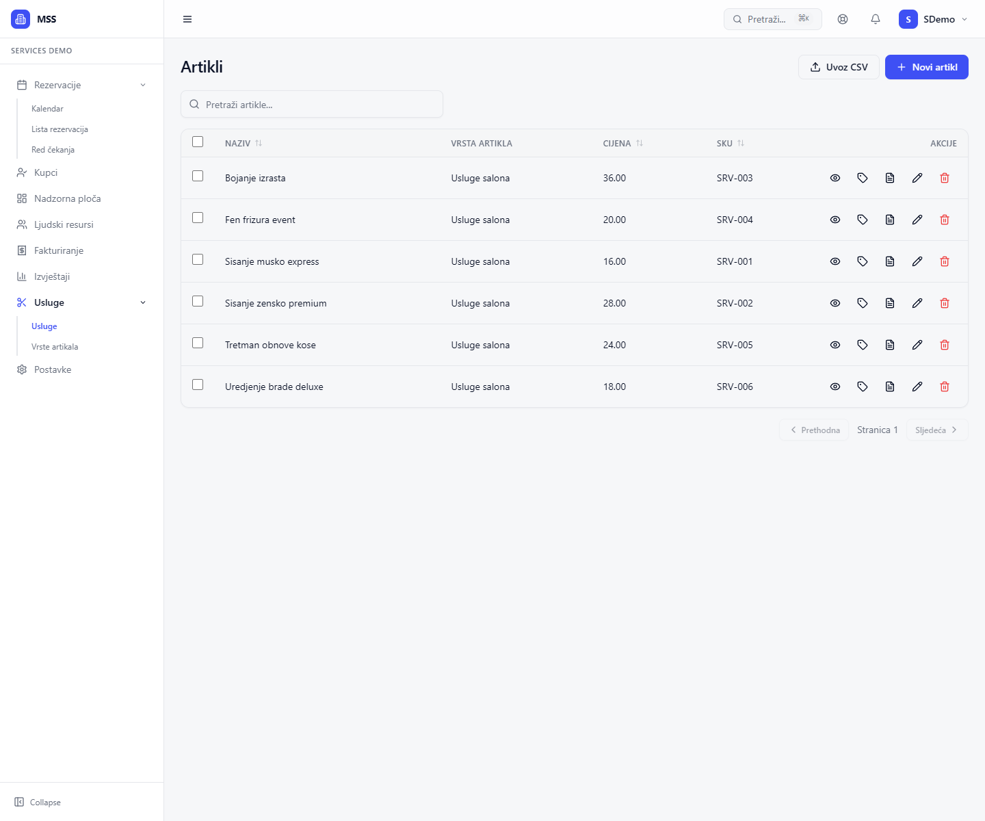
Task: Click the Novi artikl button
Action: pos(926,67)
